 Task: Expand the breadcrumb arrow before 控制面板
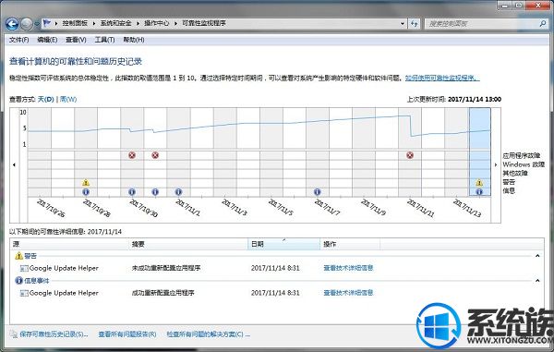56,23
